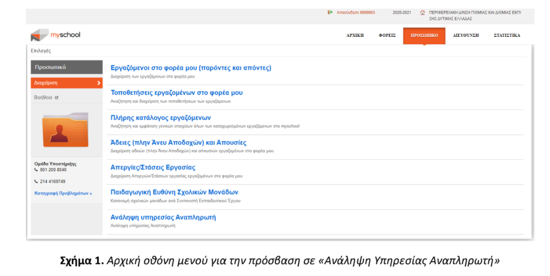The width and height of the screenshot is (550, 276).
Task: Click the external link icon next to Βοήθεια
Action: click(57, 97)
